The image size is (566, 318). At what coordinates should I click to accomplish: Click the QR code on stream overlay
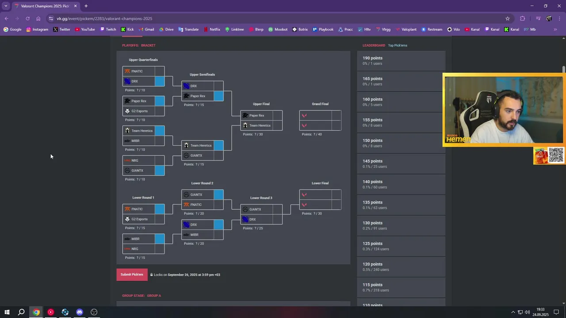pos(556,155)
